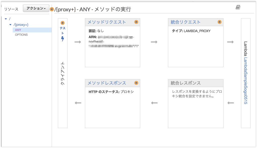
Task: Open the documentation book icon
Action: coord(238,7)
